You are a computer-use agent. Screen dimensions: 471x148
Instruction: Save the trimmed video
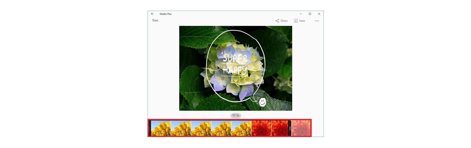point(299,21)
